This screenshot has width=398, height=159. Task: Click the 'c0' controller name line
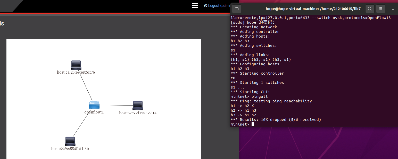pyautogui.click(x=233, y=78)
